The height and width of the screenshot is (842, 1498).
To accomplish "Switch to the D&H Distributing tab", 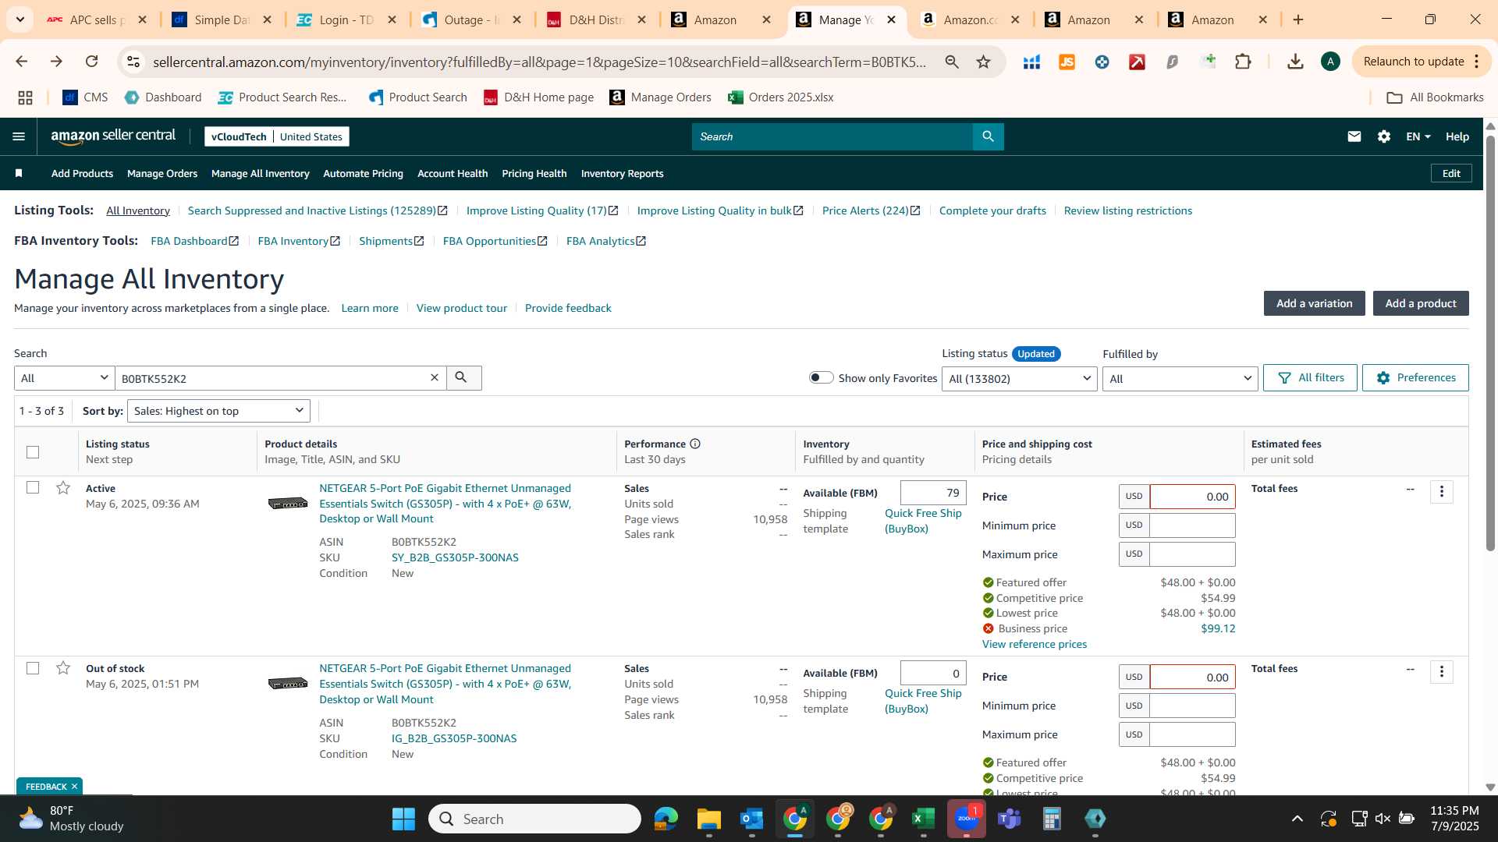I will (597, 19).
